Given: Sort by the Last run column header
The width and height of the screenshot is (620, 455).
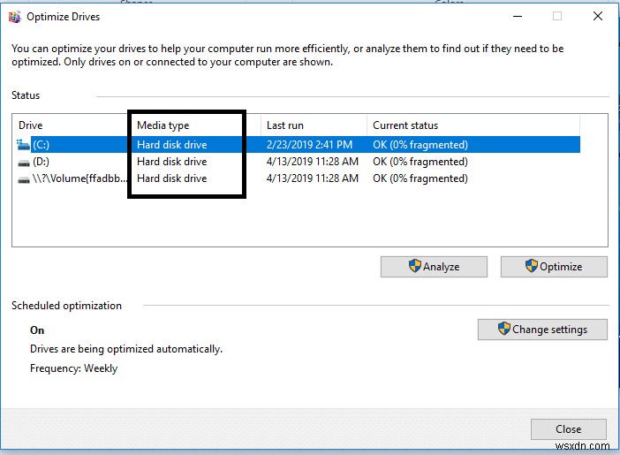Looking at the screenshot, I should click(x=285, y=125).
